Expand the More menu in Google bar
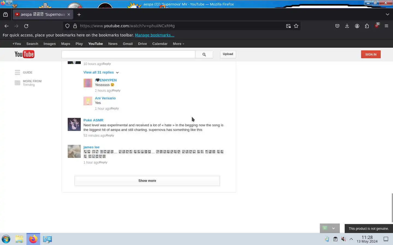Image resolution: width=393 pixels, height=245 pixels. pos(178,44)
